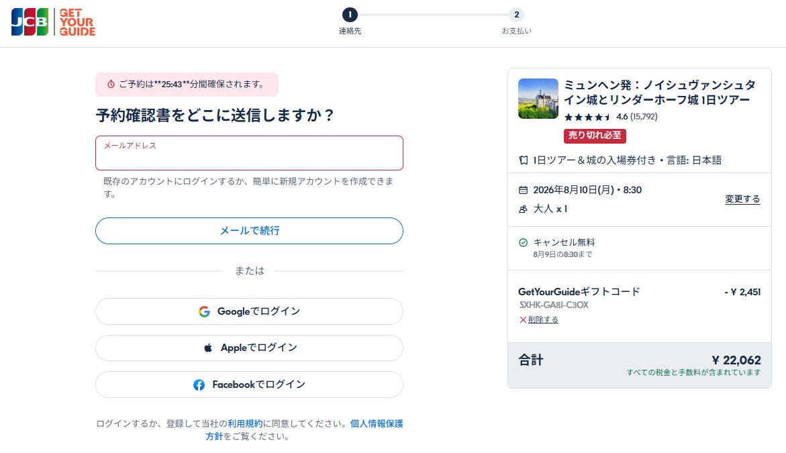Click the Google logo icon

pos(204,311)
